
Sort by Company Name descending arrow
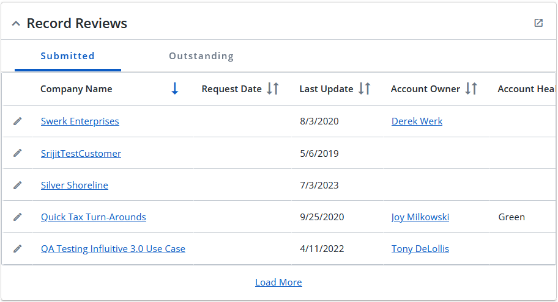tap(174, 88)
